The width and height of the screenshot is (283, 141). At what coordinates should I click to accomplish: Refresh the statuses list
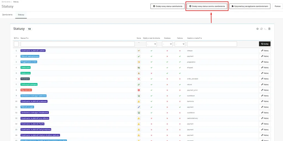pos(261,29)
